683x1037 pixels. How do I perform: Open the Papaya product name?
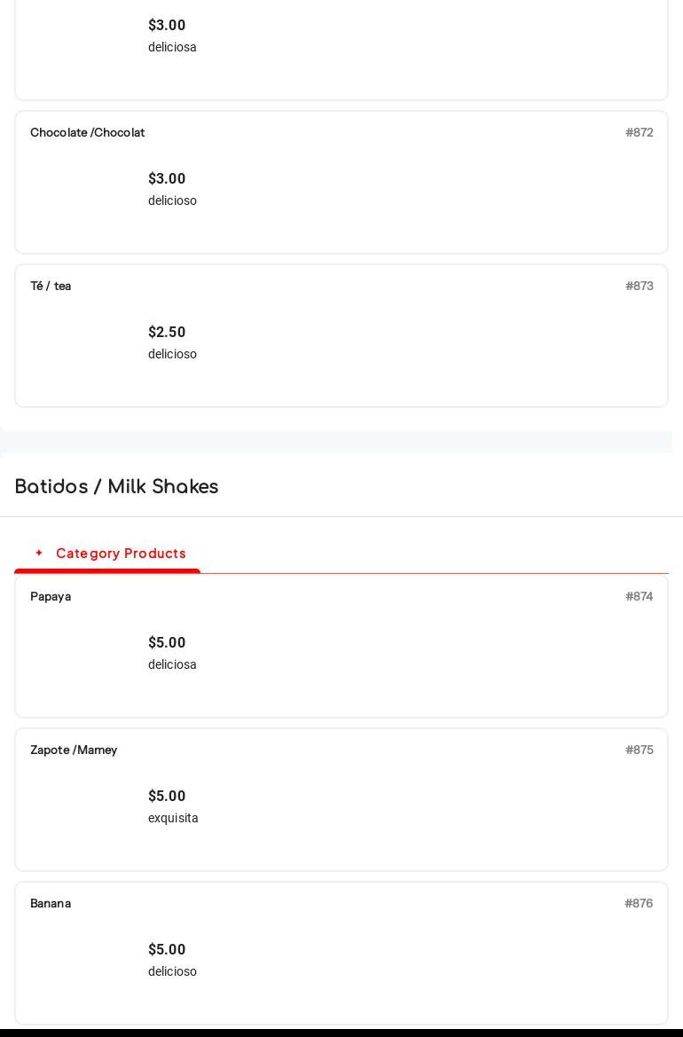(x=51, y=596)
